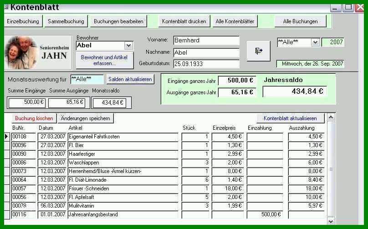Click Bewohner und Artikel erfassen button
The height and width of the screenshot is (229, 368).
pyautogui.click(x=104, y=60)
